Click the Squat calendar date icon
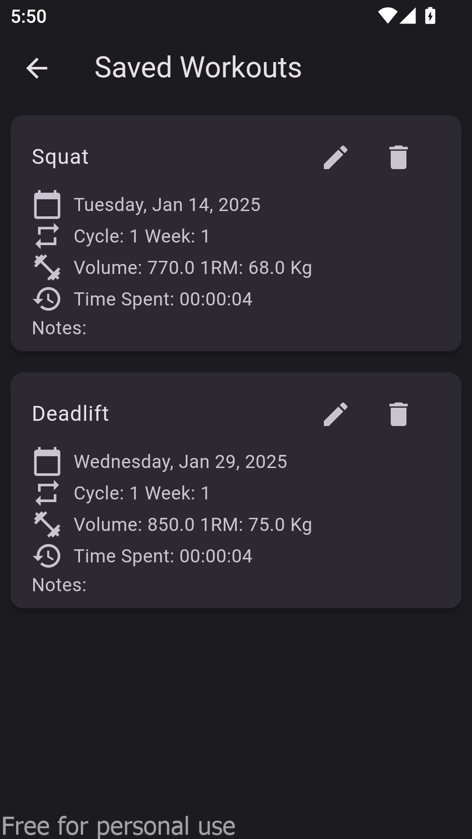This screenshot has width=472, height=839. point(47,205)
